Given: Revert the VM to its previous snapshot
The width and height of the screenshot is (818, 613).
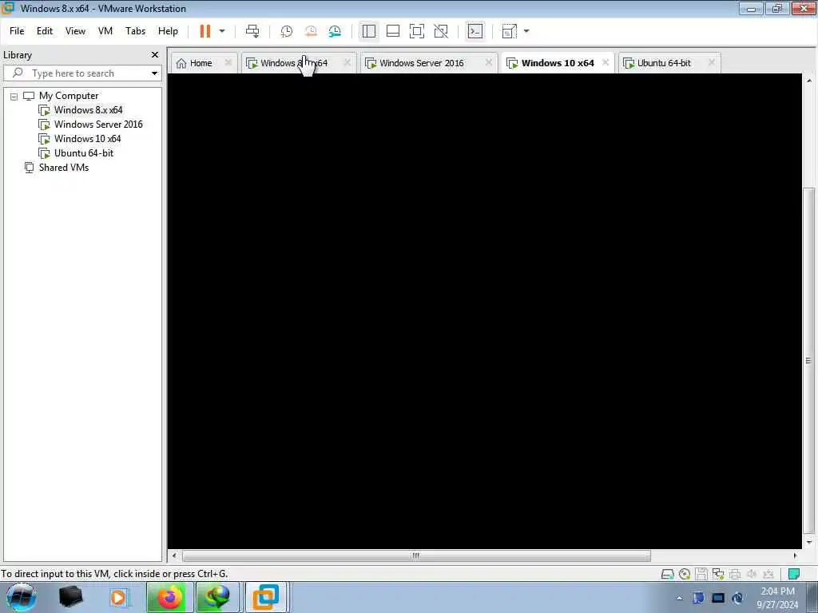Looking at the screenshot, I should 311,31.
